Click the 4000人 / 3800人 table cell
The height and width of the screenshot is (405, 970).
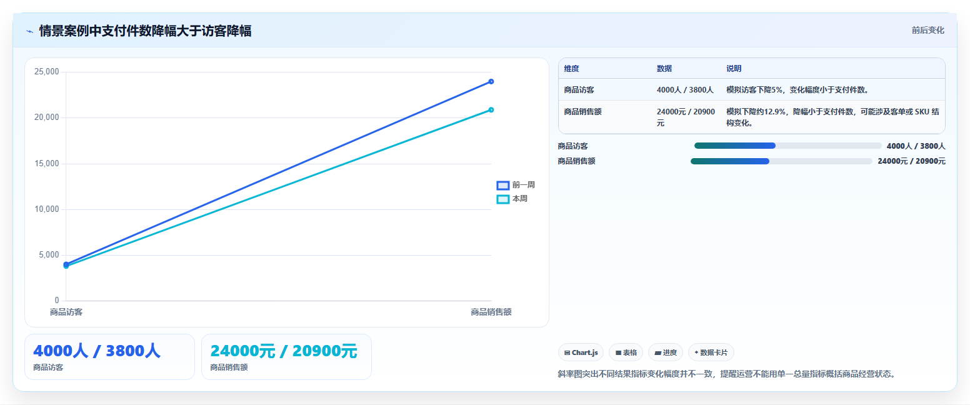[685, 90]
